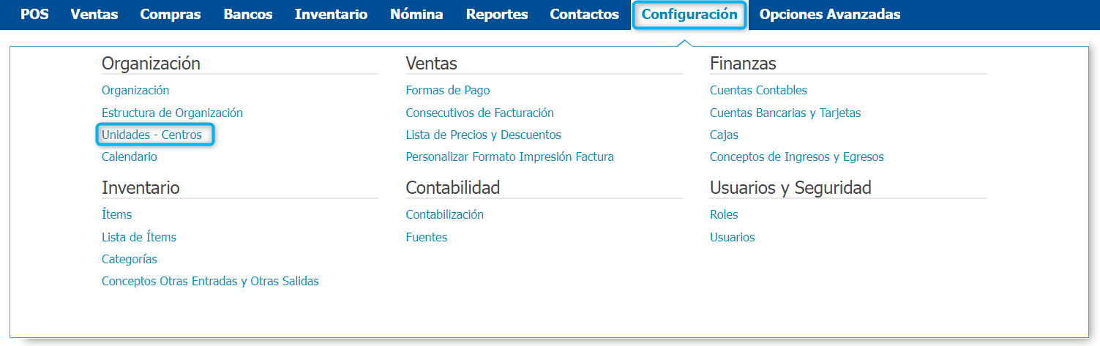Viewport: 1100px width, 346px height.
Task: Open the Calendario settings link
Action: pos(129,157)
